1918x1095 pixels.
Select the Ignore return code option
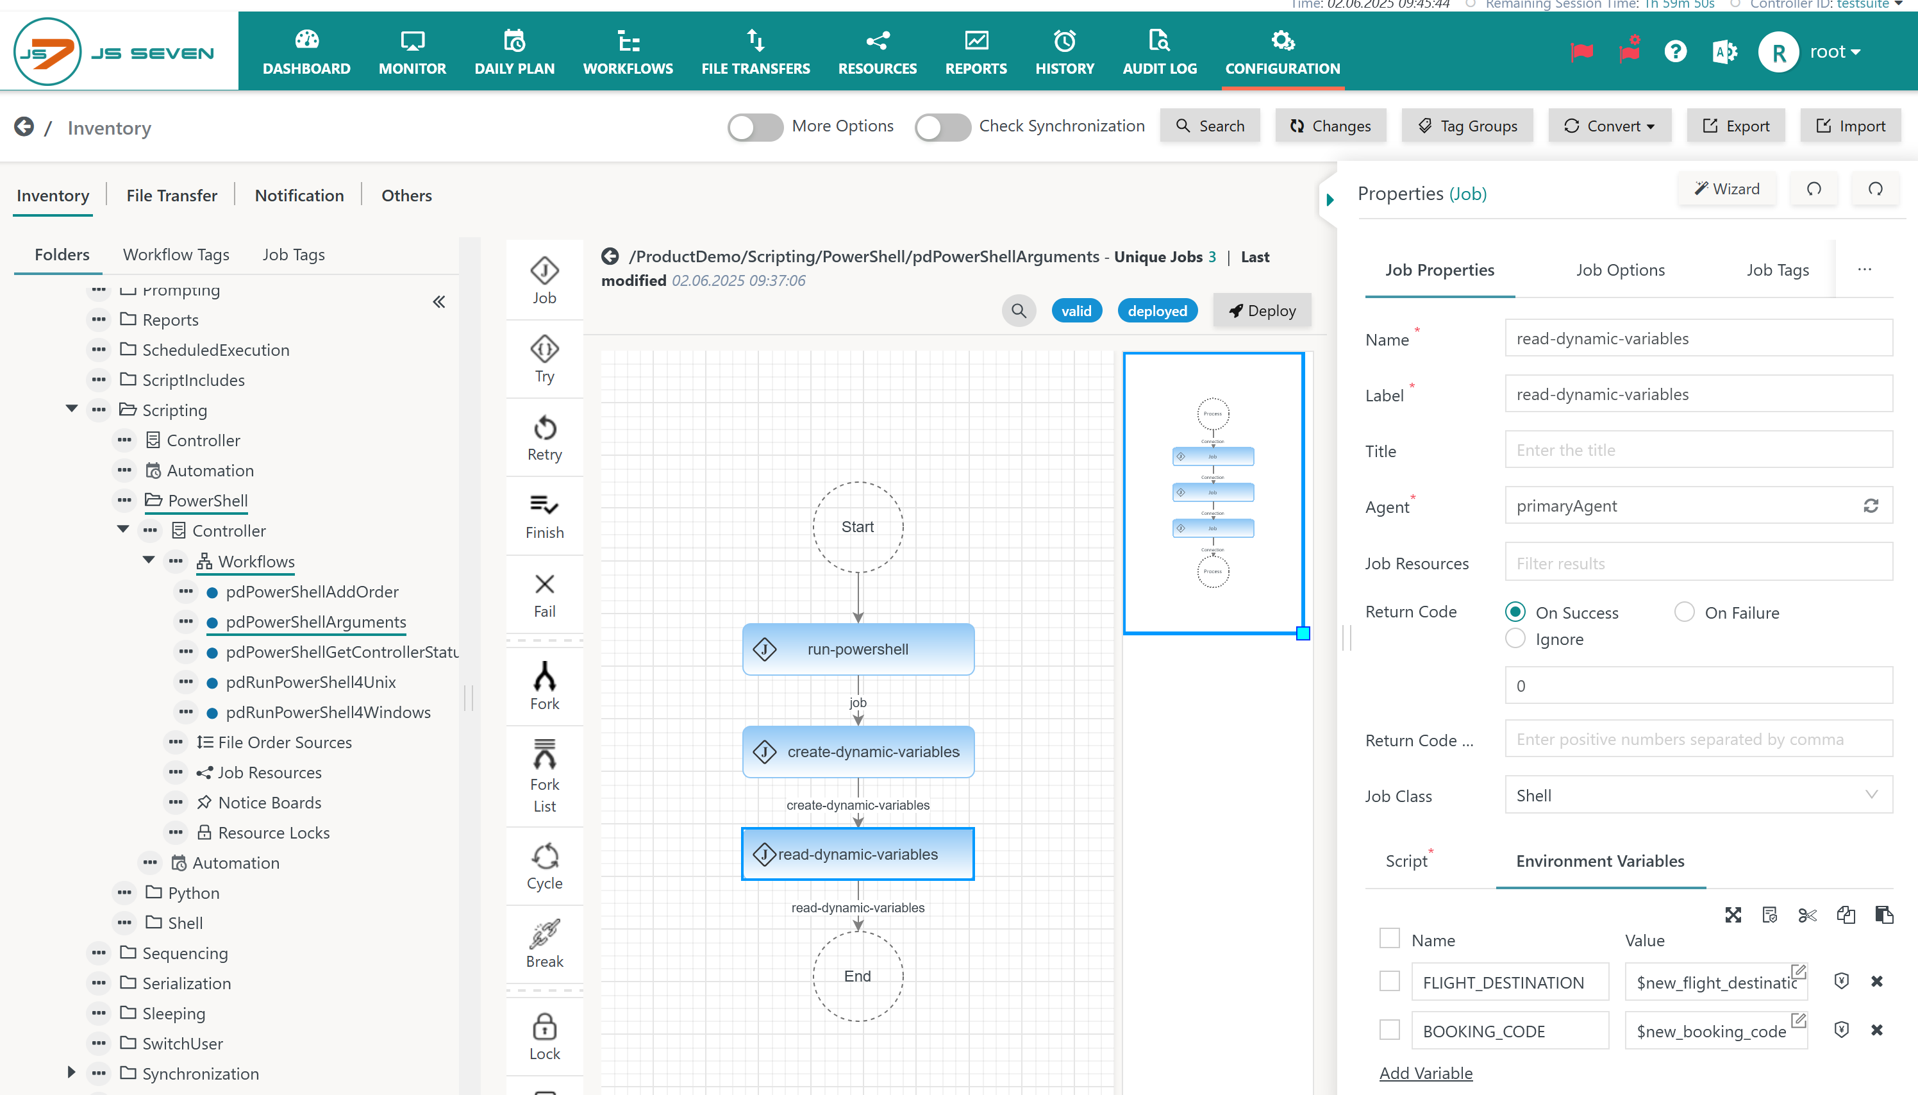tap(1515, 638)
